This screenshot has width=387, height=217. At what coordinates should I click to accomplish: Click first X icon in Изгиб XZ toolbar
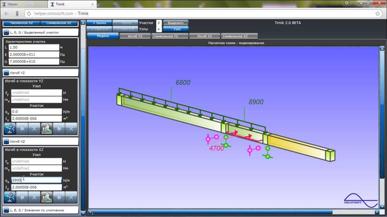click(34, 197)
